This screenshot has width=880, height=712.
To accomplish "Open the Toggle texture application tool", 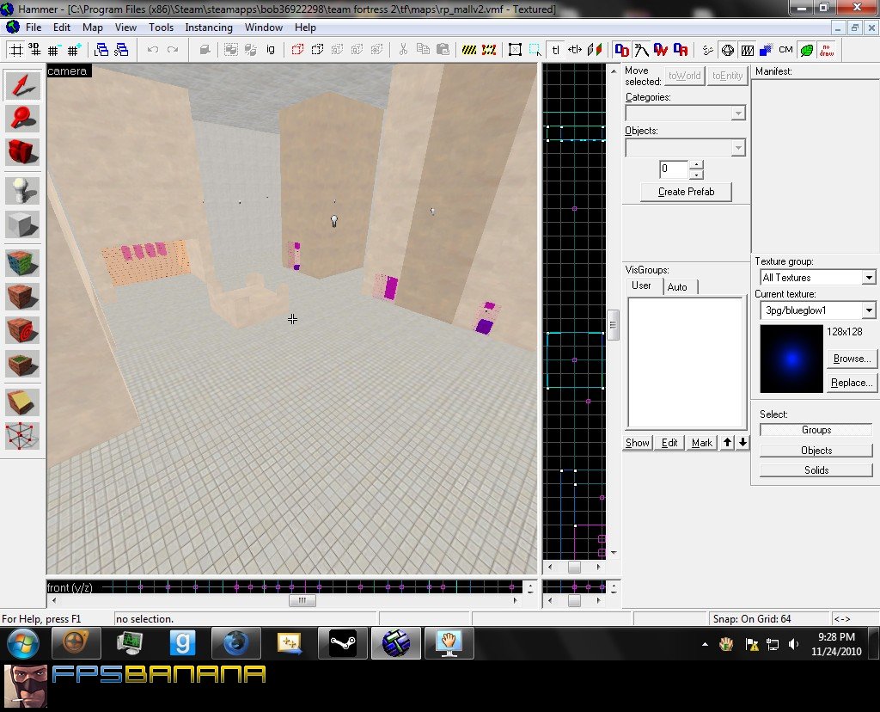I will [x=23, y=262].
